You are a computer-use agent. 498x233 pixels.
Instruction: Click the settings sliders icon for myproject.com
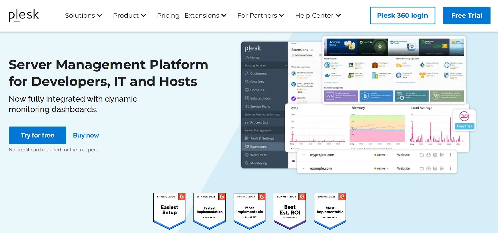[442, 155]
